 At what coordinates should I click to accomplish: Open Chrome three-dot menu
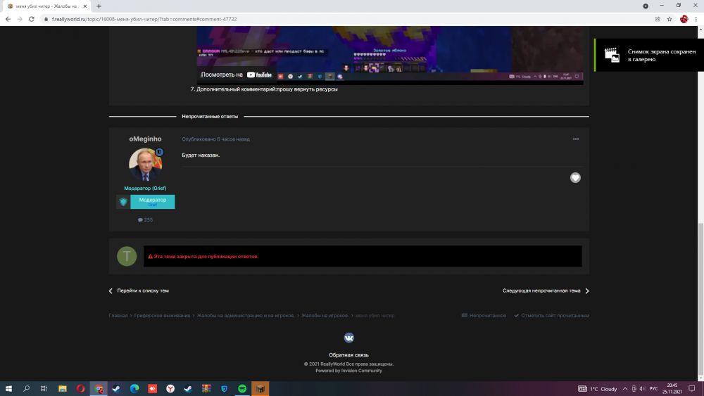[x=696, y=19]
